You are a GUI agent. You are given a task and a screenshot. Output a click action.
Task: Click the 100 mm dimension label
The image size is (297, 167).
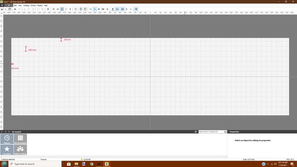(32, 50)
